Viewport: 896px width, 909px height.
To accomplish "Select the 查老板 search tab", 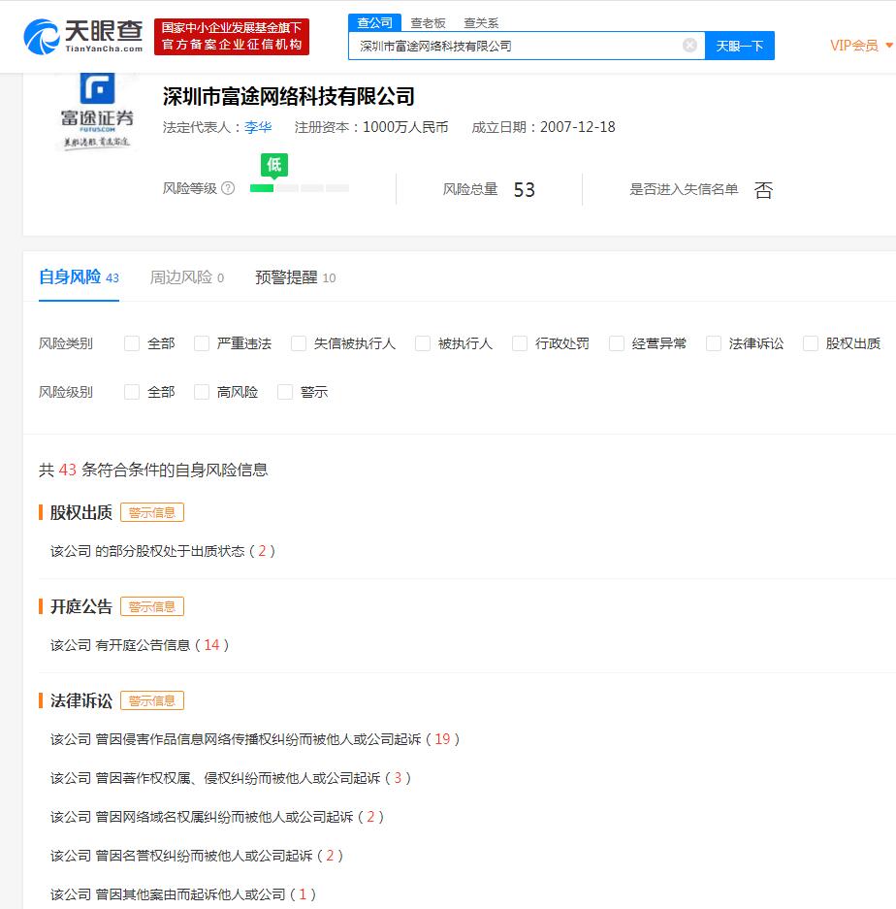I will (x=428, y=23).
